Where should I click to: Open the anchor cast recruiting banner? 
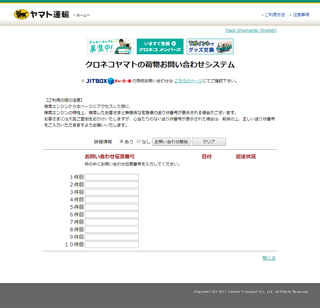coord(110,46)
